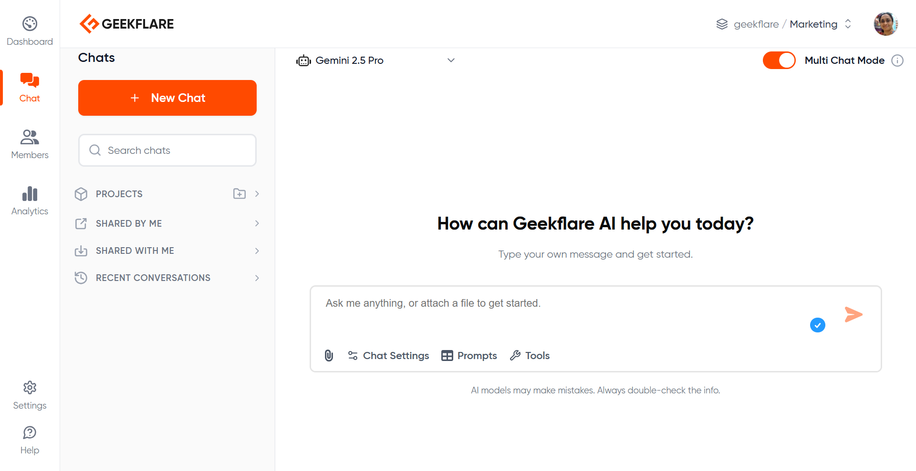916x471 pixels.
Task: Click the Search chats input field
Action: point(167,150)
